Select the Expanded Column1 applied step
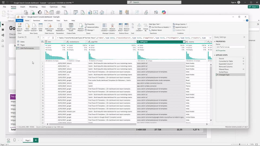This screenshot has height=146, width=260. [226, 64]
